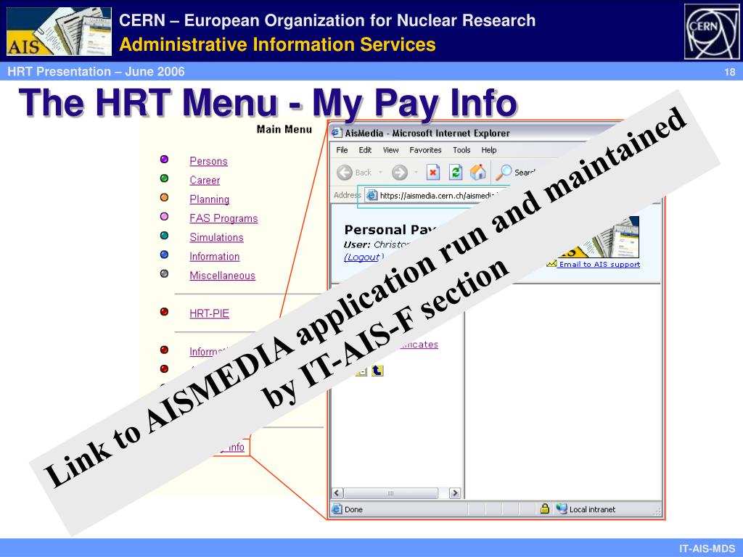Image resolution: width=743 pixels, height=557 pixels.
Task: Click the pink bullet beside FAS Programs
Action: click(x=165, y=216)
